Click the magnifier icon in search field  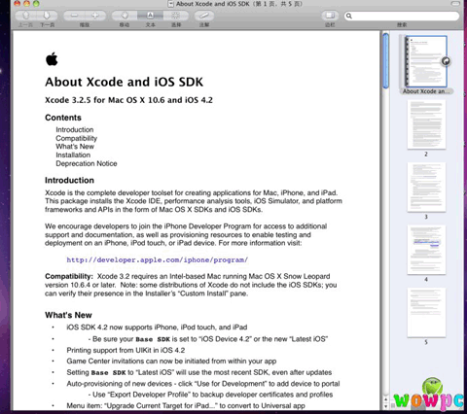(x=349, y=16)
